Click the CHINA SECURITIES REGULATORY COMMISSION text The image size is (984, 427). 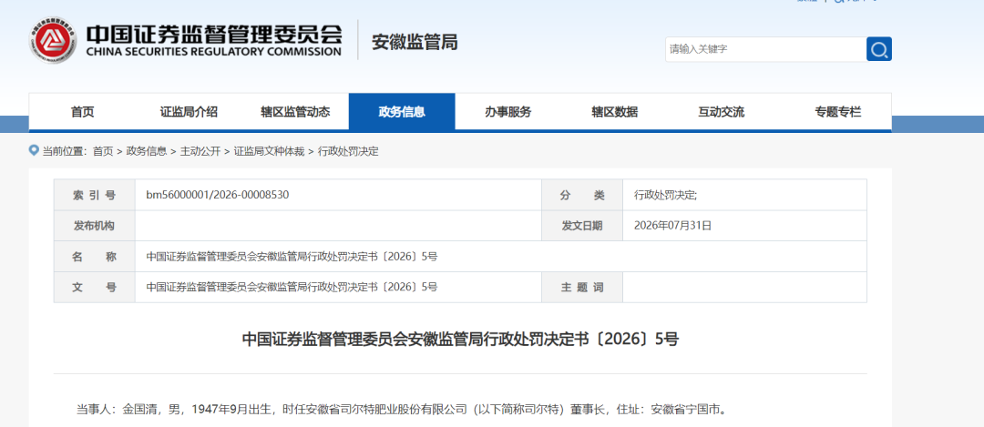coord(214,51)
